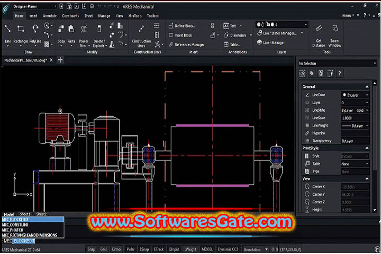Click the LineColor white color swatch

(x=344, y=95)
